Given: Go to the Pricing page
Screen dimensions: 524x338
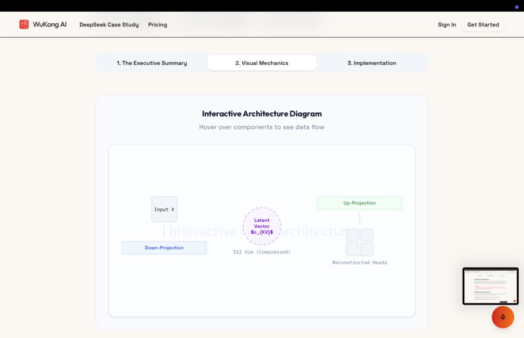Looking at the screenshot, I should (x=157, y=25).
